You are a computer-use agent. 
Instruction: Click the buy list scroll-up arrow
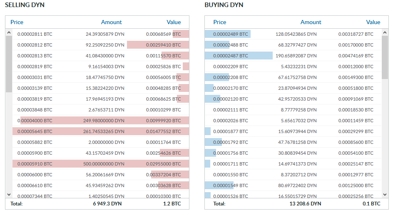tap(385, 32)
